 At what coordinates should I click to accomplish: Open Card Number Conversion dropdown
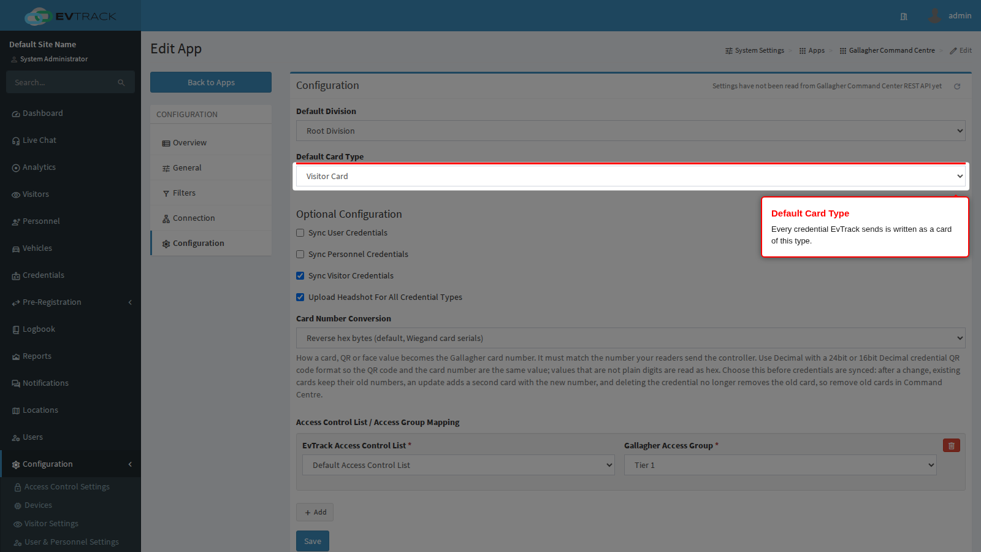pos(630,338)
